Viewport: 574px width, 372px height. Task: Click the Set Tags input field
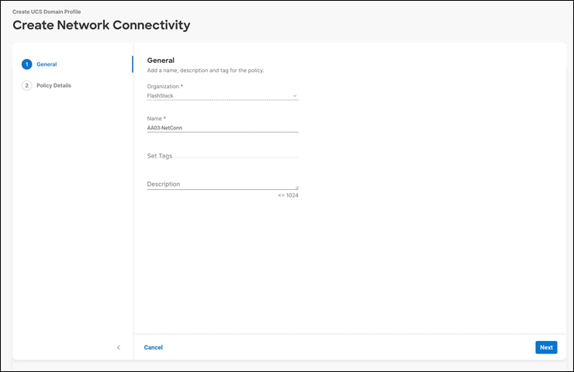pos(223,156)
